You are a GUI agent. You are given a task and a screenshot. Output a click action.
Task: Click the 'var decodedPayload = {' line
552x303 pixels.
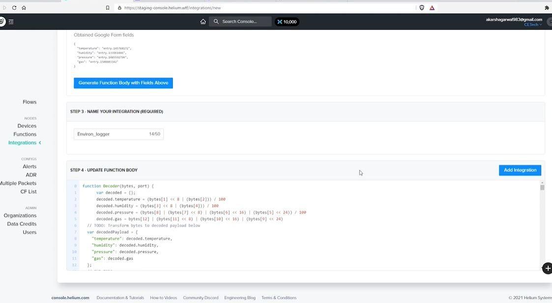(112, 232)
